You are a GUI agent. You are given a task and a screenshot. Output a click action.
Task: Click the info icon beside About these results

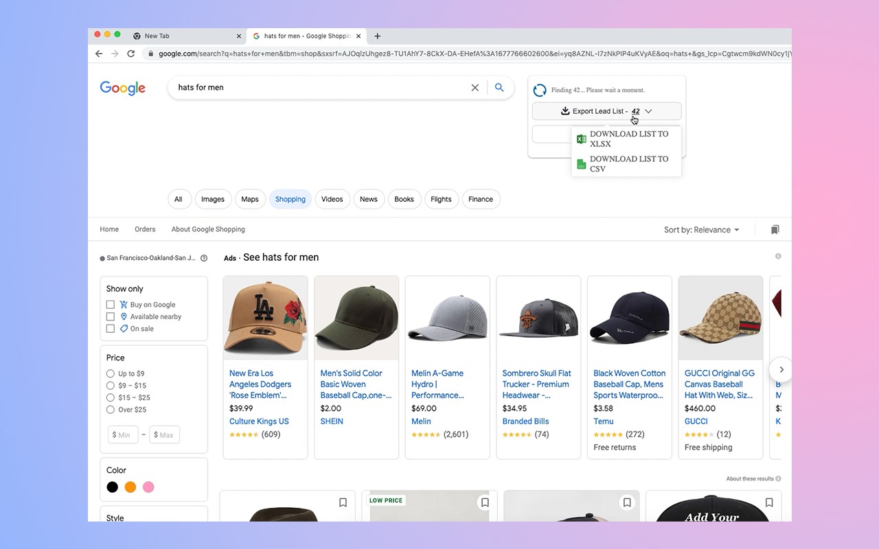pyautogui.click(x=778, y=479)
